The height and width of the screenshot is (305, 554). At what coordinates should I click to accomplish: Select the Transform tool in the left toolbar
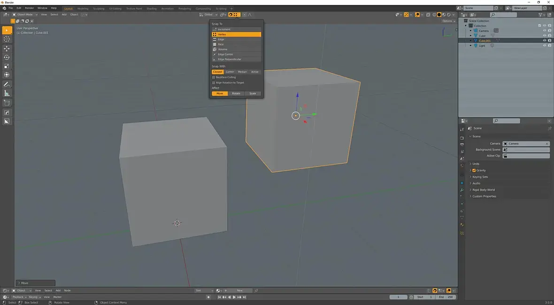click(x=7, y=75)
